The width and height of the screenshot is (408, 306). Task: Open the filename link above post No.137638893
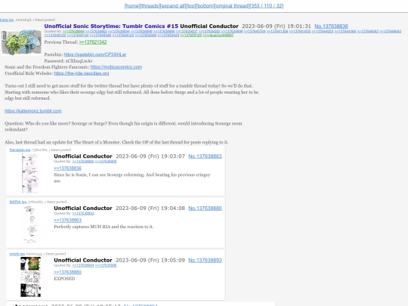17,254
